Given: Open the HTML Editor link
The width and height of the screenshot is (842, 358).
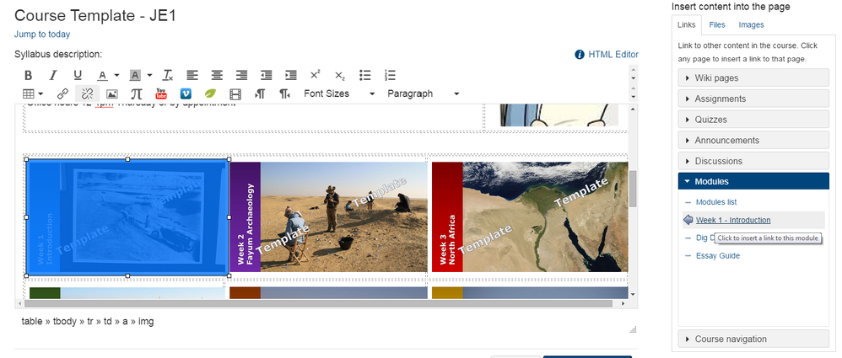Looking at the screenshot, I should (613, 55).
